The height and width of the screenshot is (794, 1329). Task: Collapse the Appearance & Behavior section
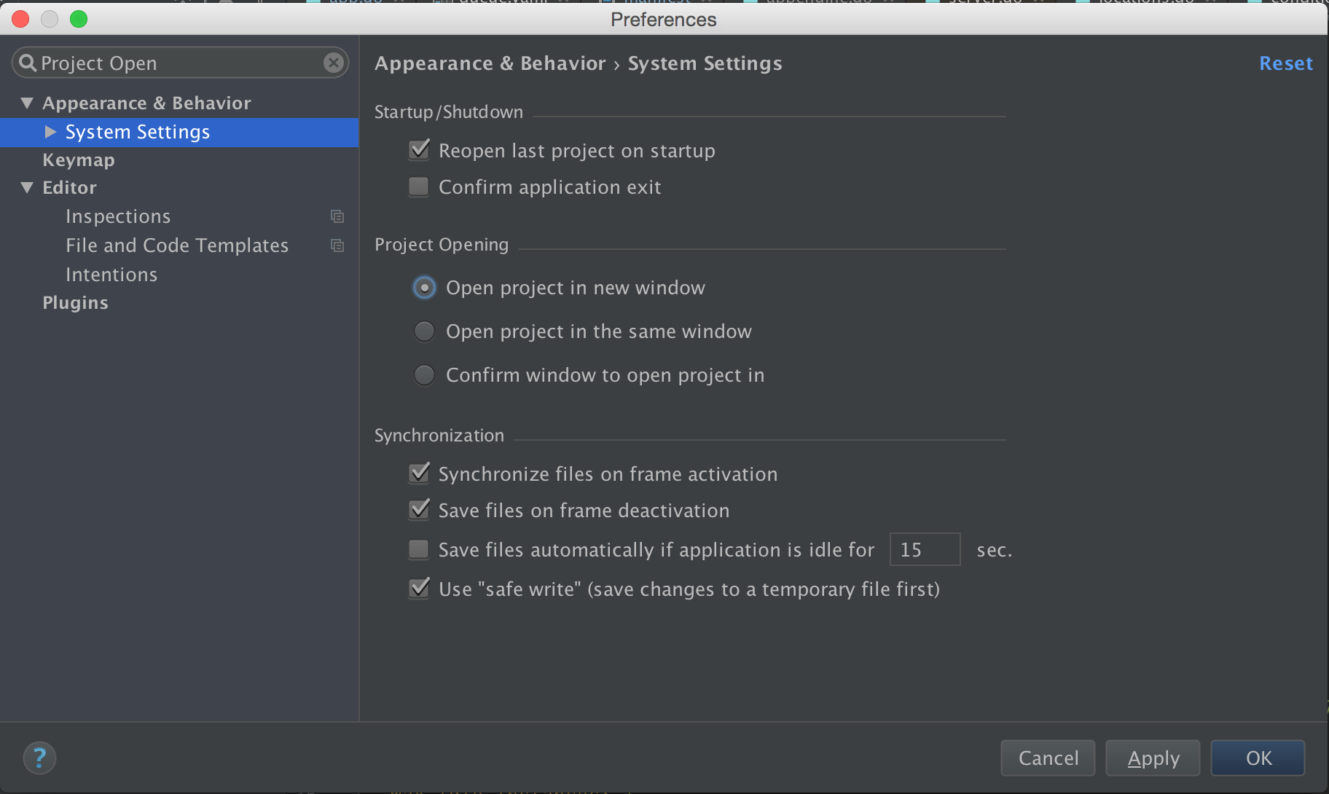(x=27, y=103)
